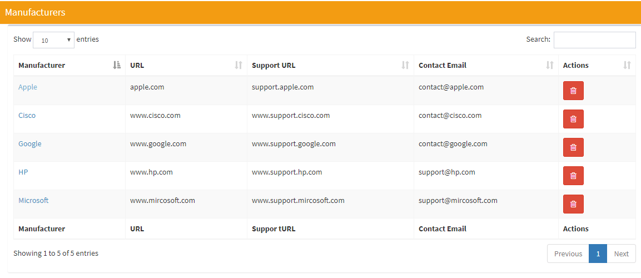This screenshot has width=641, height=278.
Task: Click the footer 'Contact Email' label
Action: point(443,229)
